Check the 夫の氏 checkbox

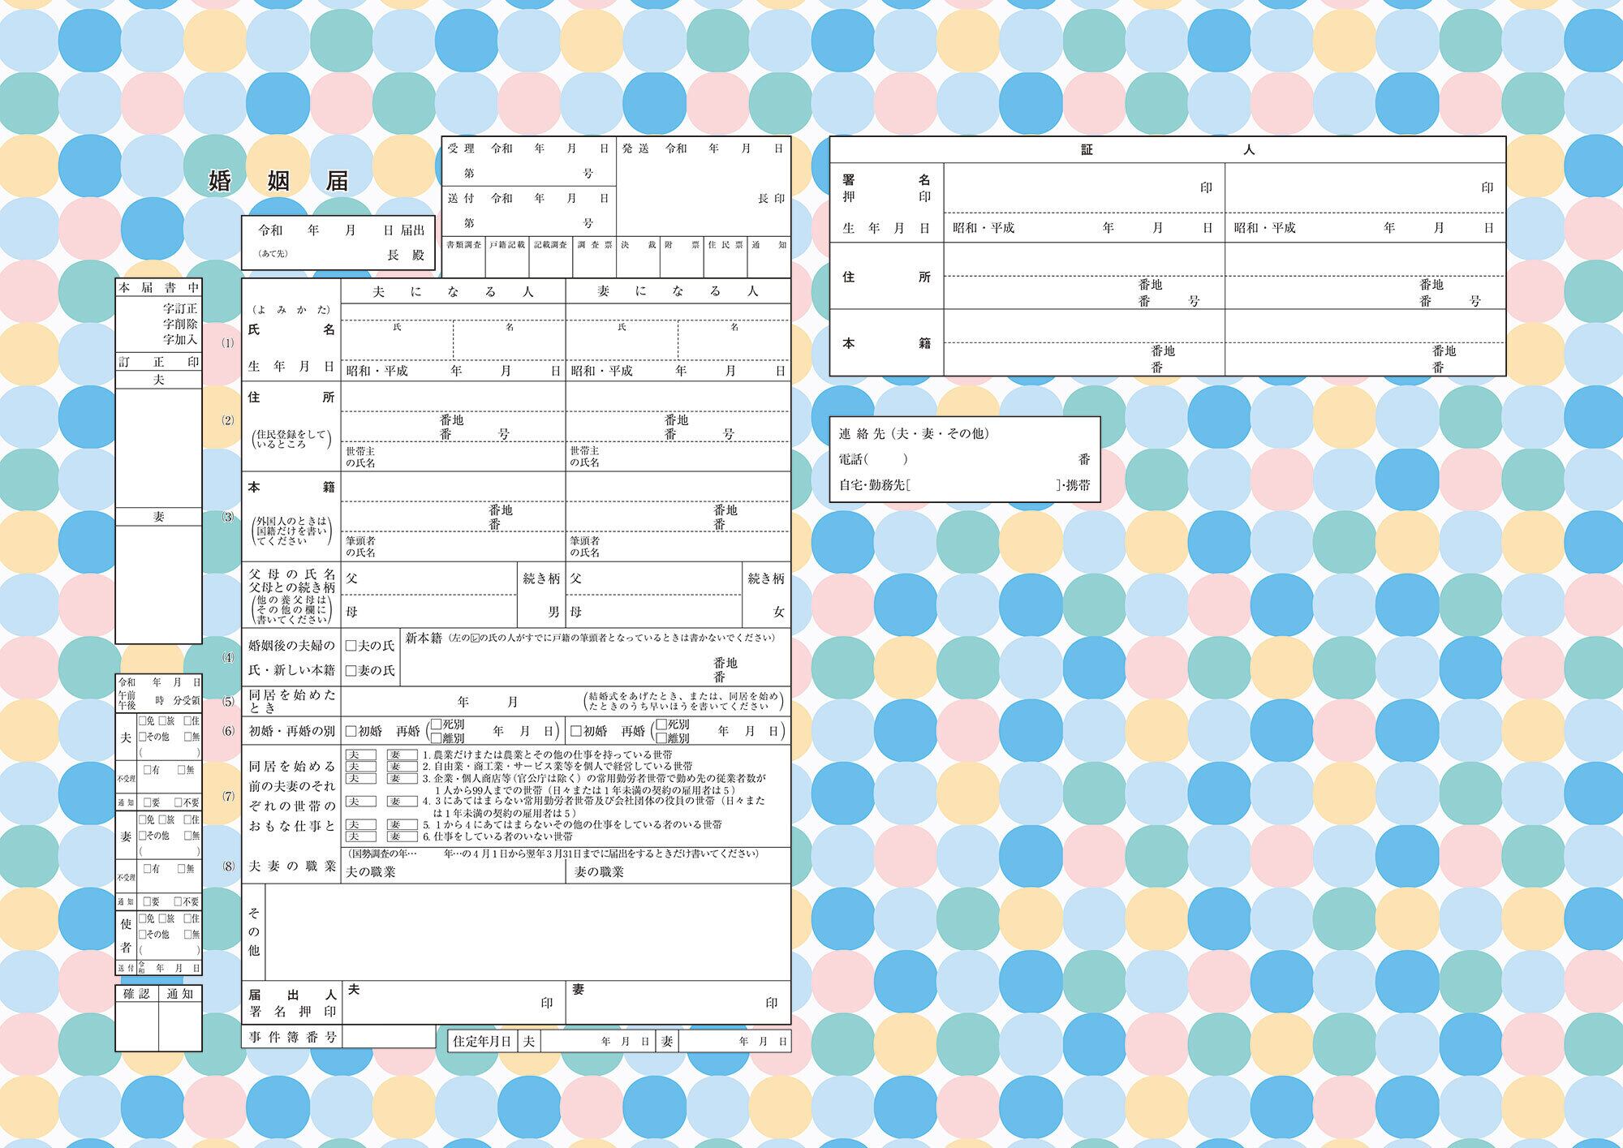click(x=351, y=646)
